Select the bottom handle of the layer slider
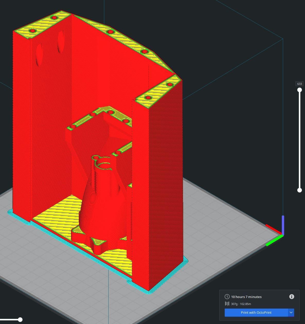The width and height of the screenshot is (305, 324). tap(300, 190)
